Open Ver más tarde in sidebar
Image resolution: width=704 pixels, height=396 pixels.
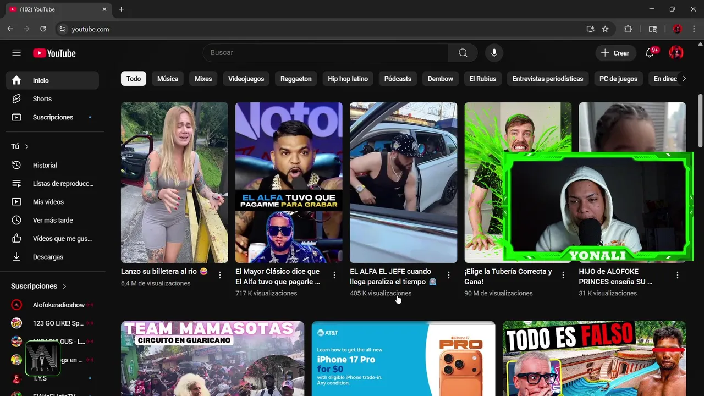[52, 220]
